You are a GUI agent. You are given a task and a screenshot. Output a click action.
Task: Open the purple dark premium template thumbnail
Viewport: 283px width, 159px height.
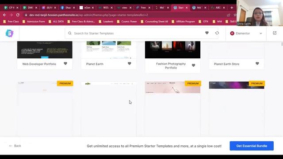237,109
